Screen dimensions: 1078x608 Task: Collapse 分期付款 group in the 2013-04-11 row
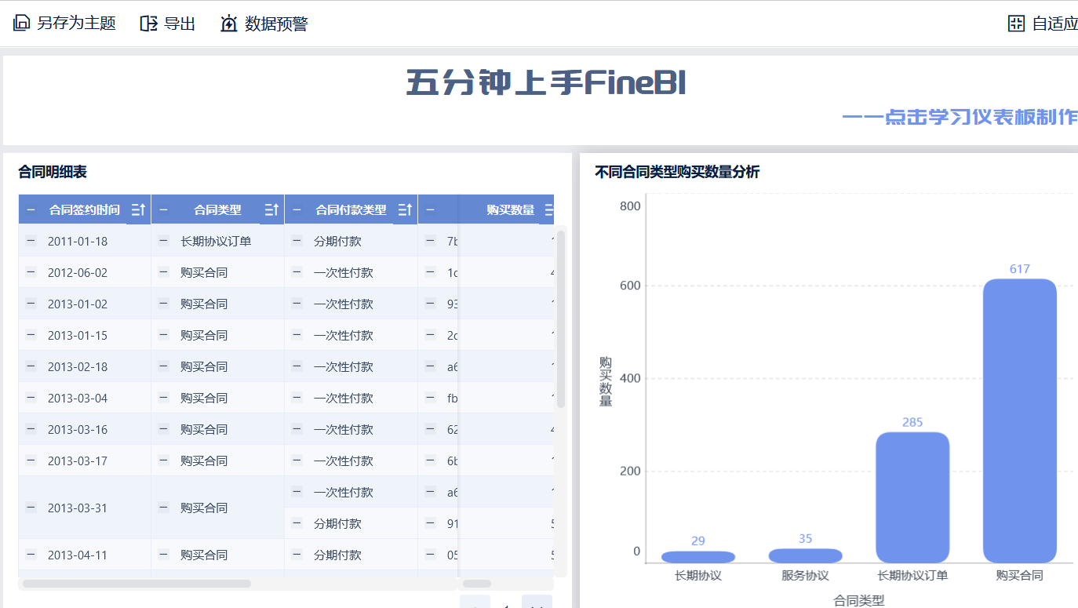[297, 555]
